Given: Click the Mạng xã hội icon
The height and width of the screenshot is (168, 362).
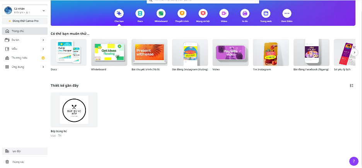Looking at the screenshot, I should [203, 13].
